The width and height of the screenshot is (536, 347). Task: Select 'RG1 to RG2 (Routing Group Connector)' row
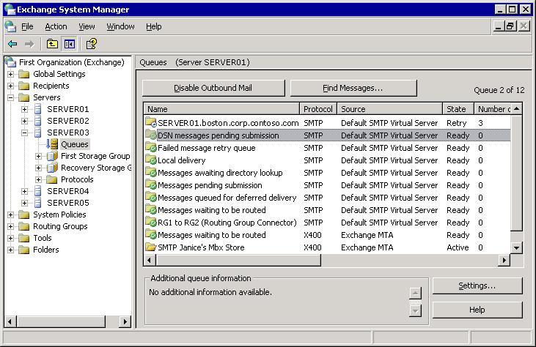328,223
